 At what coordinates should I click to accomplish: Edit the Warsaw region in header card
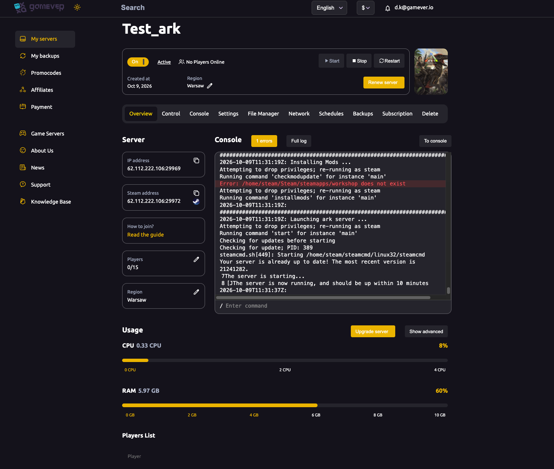[210, 86]
